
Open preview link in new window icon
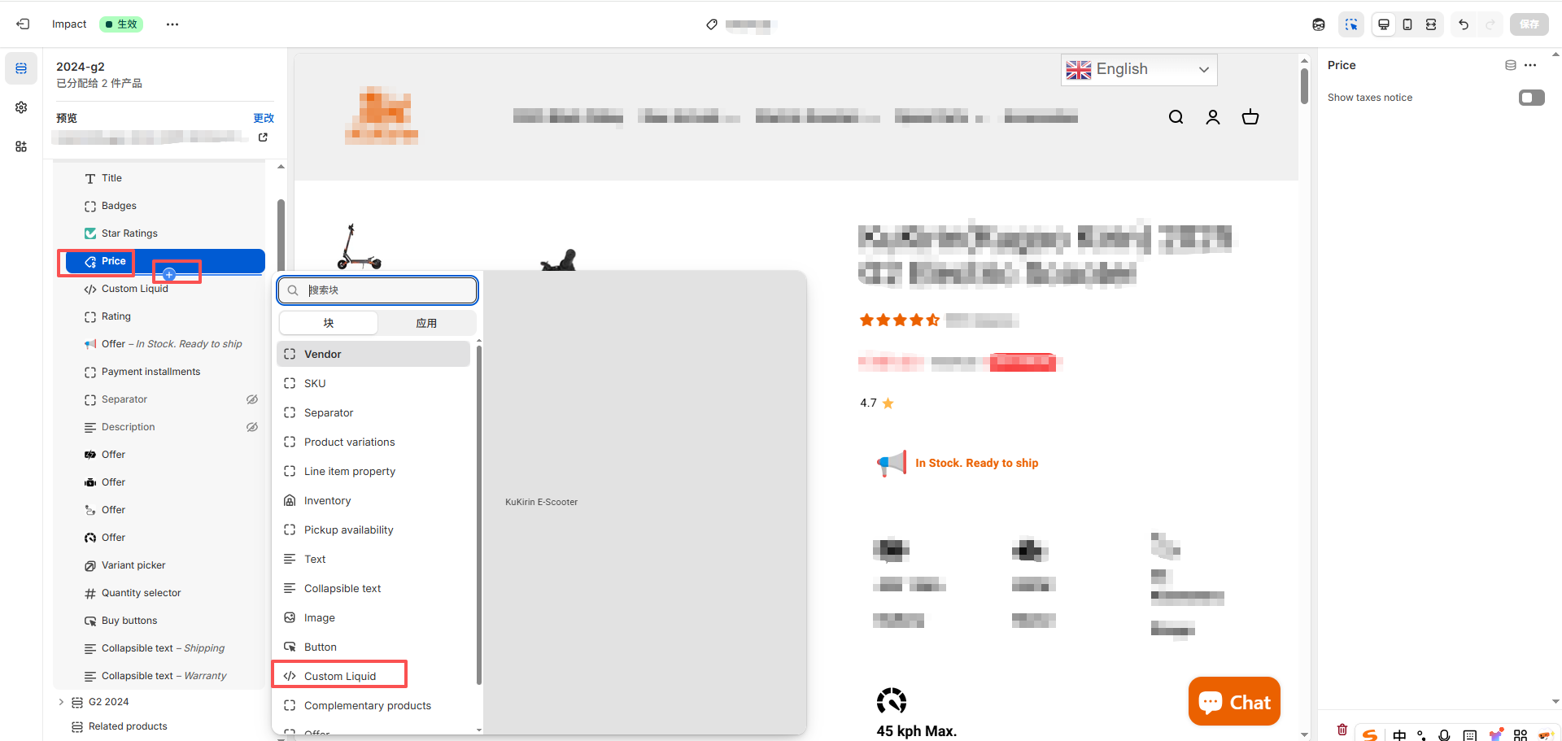(263, 137)
